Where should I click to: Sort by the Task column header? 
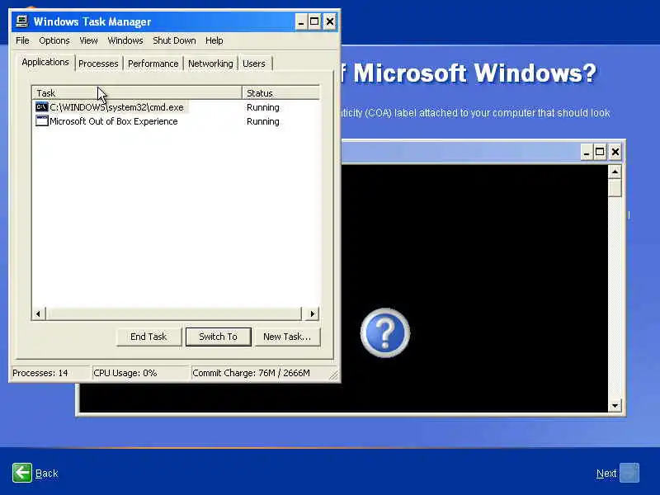coord(137,93)
